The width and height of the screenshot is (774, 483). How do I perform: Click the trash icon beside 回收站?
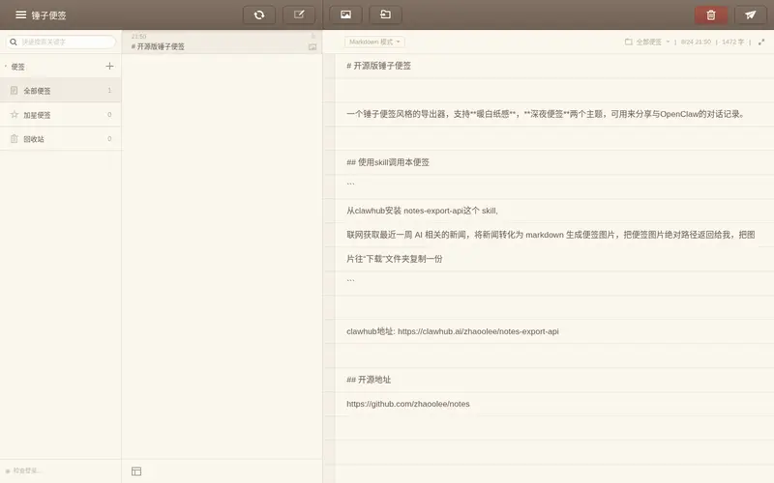click(14, 138)
